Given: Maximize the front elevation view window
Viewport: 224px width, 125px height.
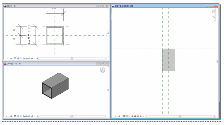Looking at the screenshot, I should coord(103,6).
